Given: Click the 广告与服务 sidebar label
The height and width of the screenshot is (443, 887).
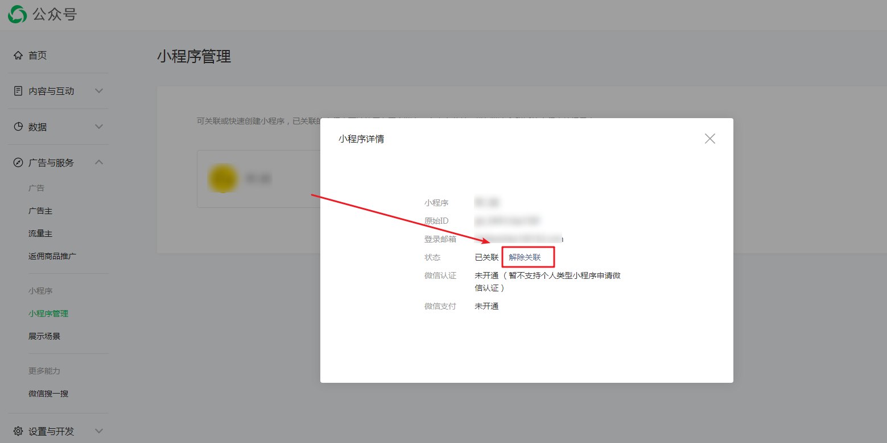Looking at the screenshot, I should click(51, 162).
